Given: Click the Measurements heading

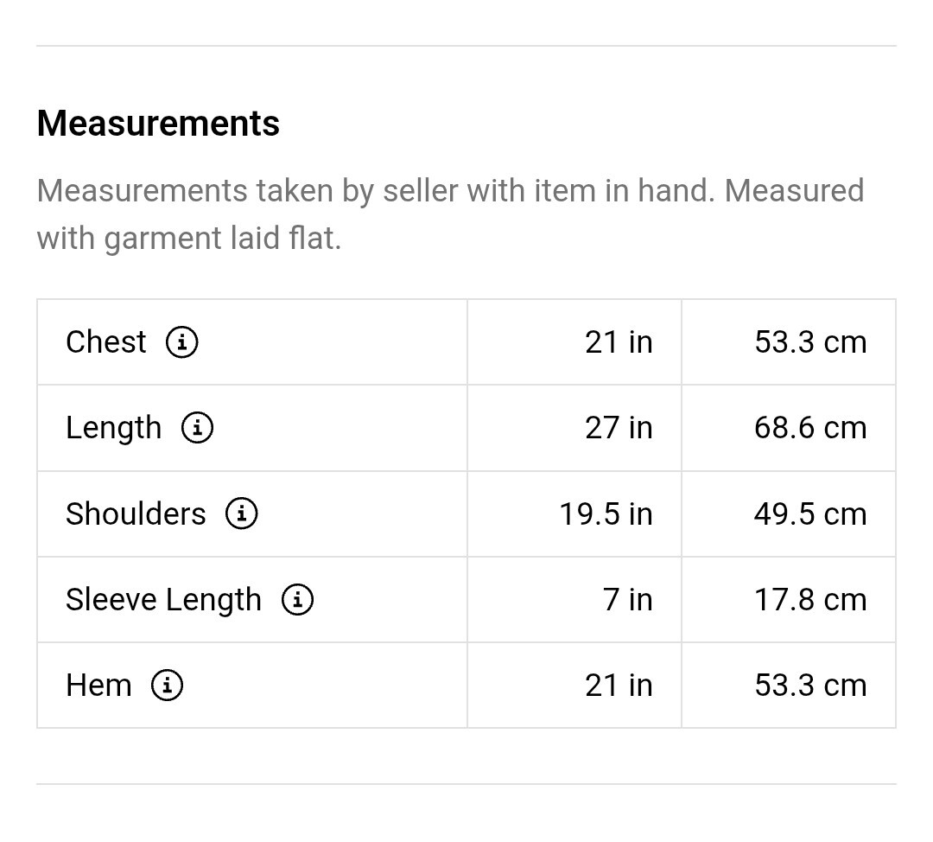Looking at the screenshot, I should coord(158,124).
